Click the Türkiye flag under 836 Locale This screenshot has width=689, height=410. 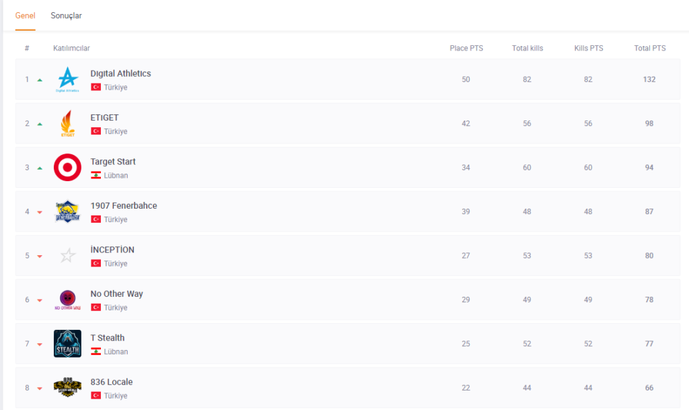(x=96, y=396)
